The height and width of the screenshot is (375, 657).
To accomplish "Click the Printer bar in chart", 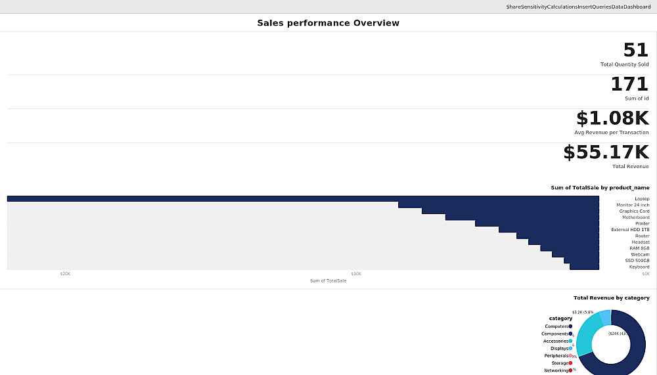I will (x=537, y=223).
